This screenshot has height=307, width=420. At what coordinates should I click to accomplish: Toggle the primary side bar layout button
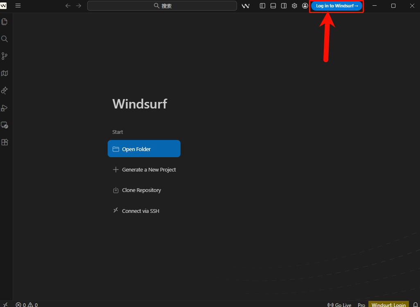(263, 6)
